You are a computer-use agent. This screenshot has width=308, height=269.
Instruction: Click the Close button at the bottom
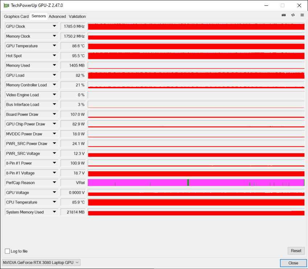293,263
